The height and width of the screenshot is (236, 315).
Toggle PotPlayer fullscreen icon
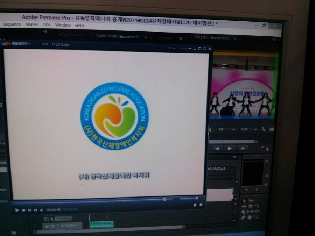tap(205, 49)
